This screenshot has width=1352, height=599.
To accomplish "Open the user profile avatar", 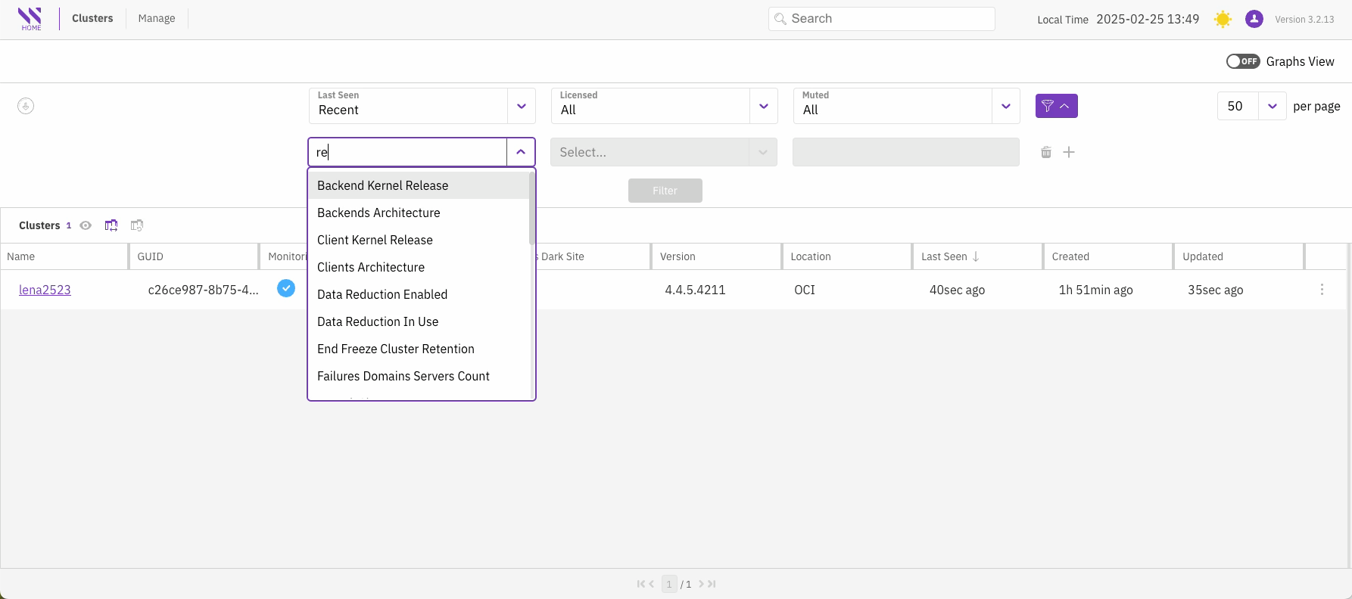I will coord(1254,20).
